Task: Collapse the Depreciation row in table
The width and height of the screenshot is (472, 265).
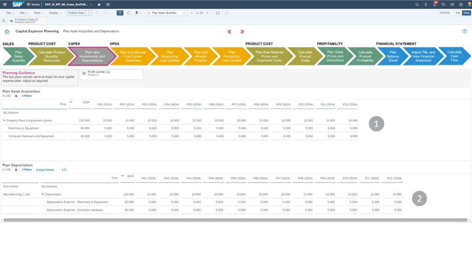Action: click(x=43, y=194)
